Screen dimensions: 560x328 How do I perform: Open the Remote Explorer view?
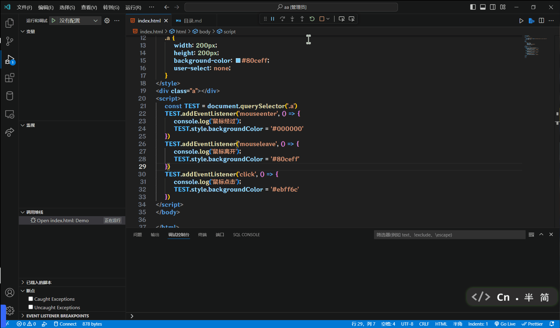tap(10, 114)
